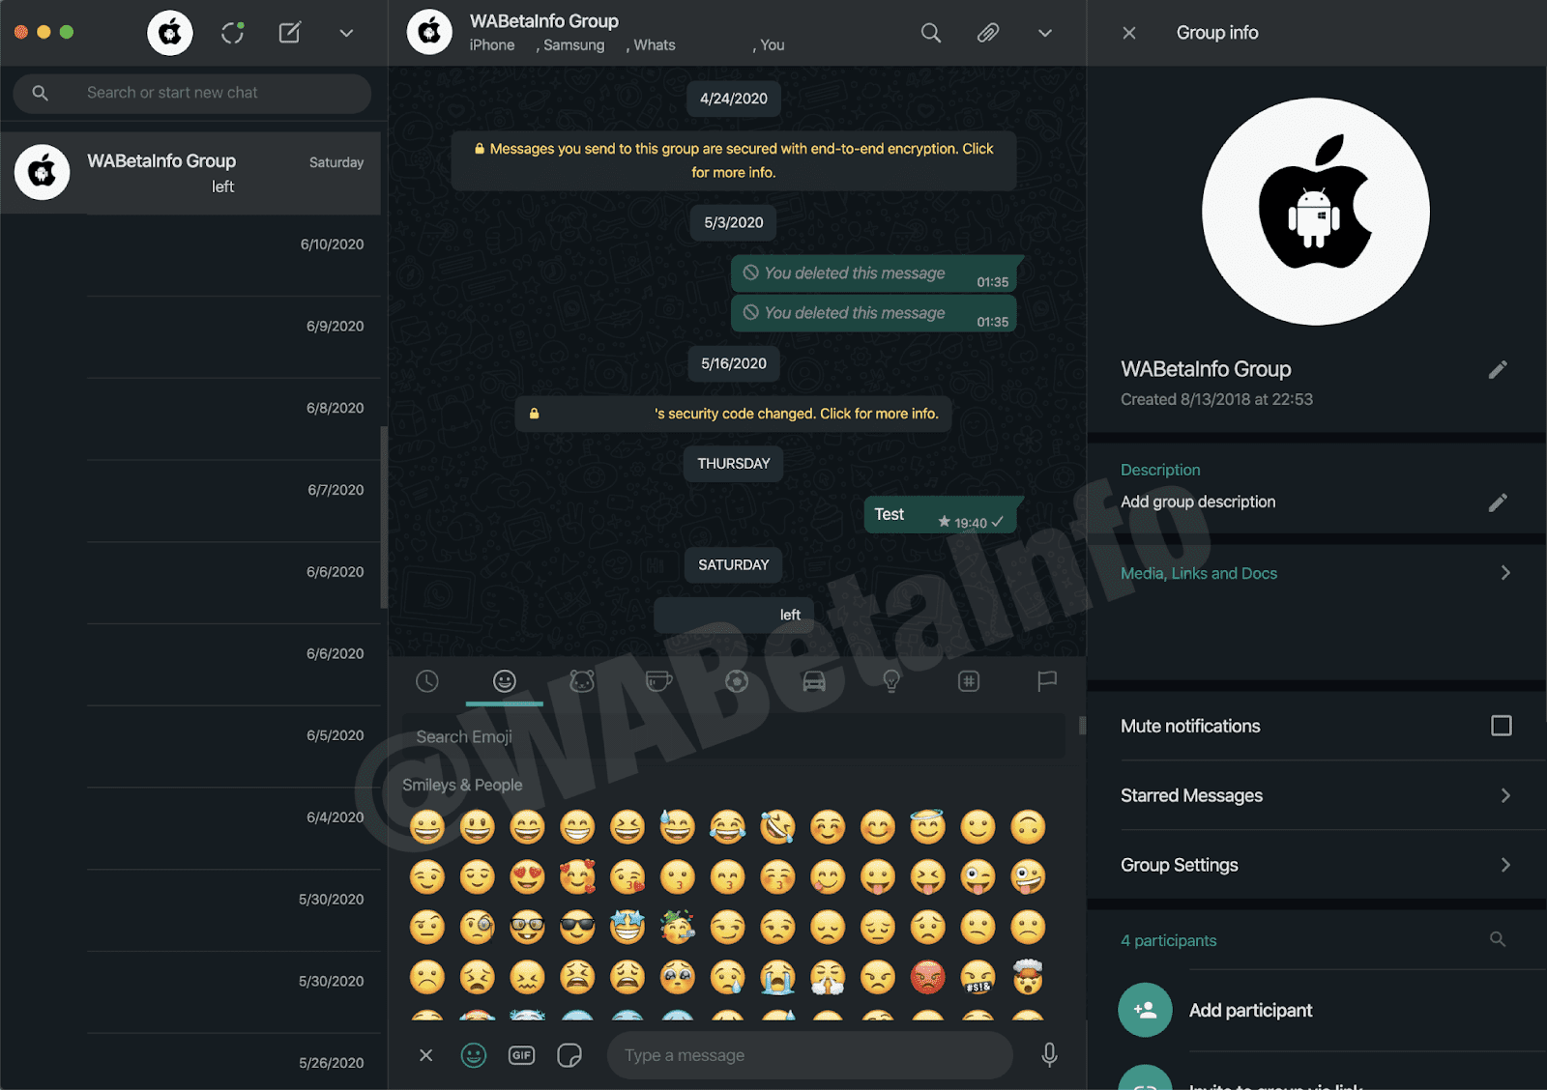Open the chat list options chevron
Screen dimensions: 1547x1090
346,32
